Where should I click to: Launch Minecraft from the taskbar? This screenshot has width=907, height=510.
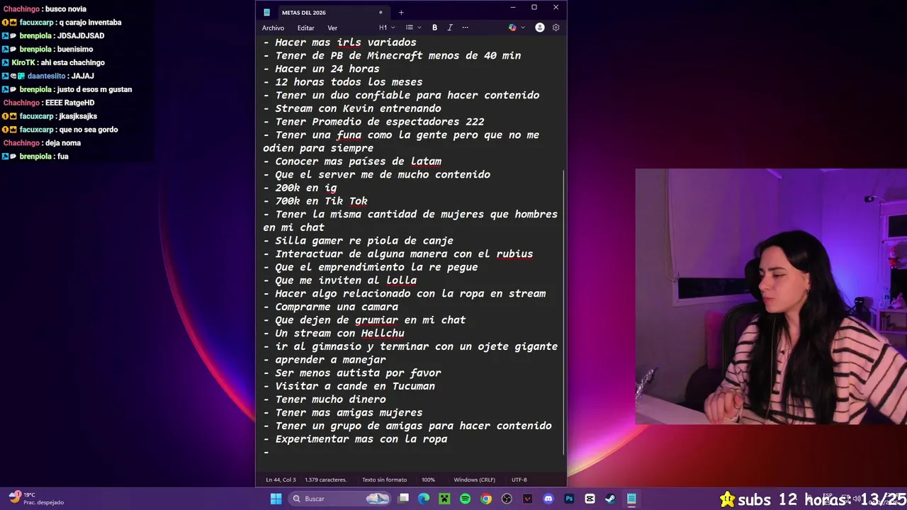pos(444,499)
